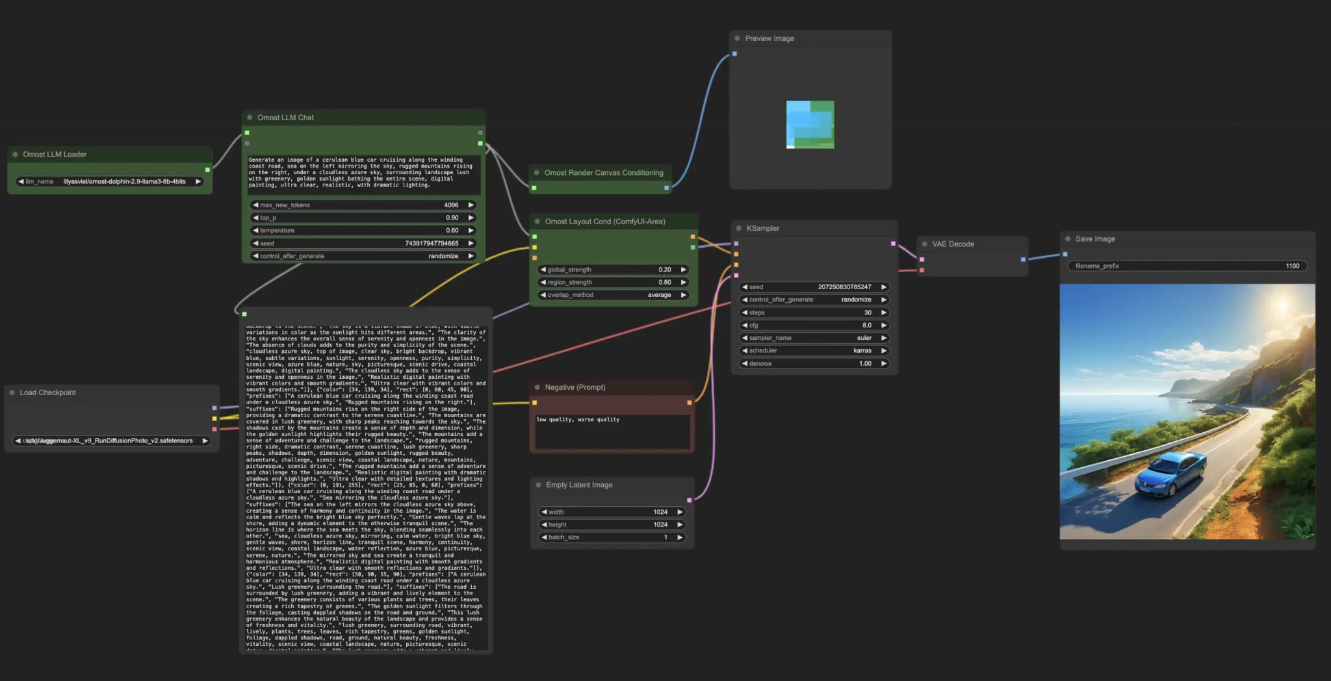The height and width of the screenshot is (681, 1331).
Task: Select previous scheduler with left arrow
Action: click(x=745, y=350)
